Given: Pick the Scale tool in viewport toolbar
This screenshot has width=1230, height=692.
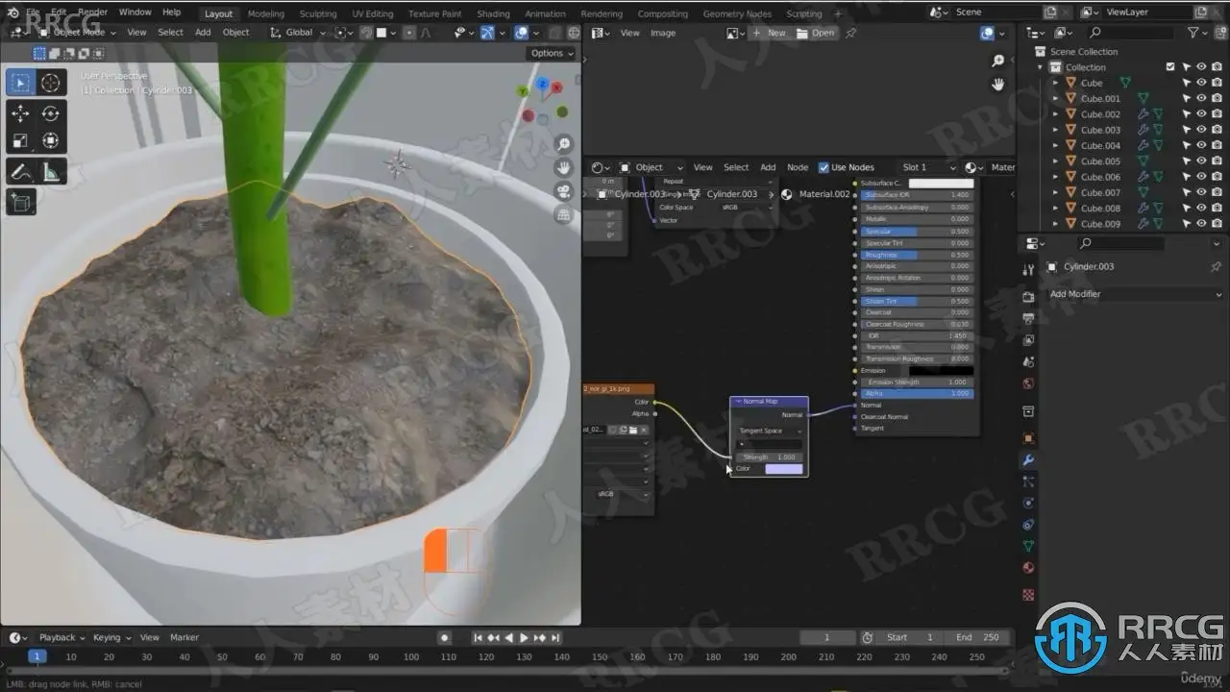Looking at the screenshot, I should tap(20, 141).
